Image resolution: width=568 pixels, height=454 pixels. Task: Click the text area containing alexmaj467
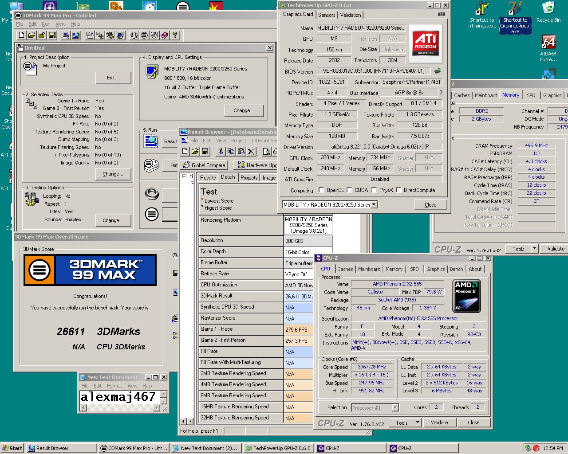pos(119,397)
